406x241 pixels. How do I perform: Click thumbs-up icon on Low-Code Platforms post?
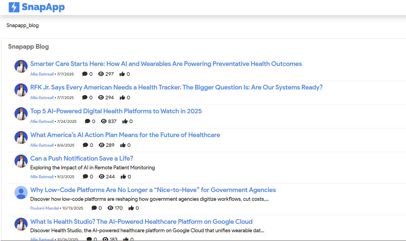point(131,208)
